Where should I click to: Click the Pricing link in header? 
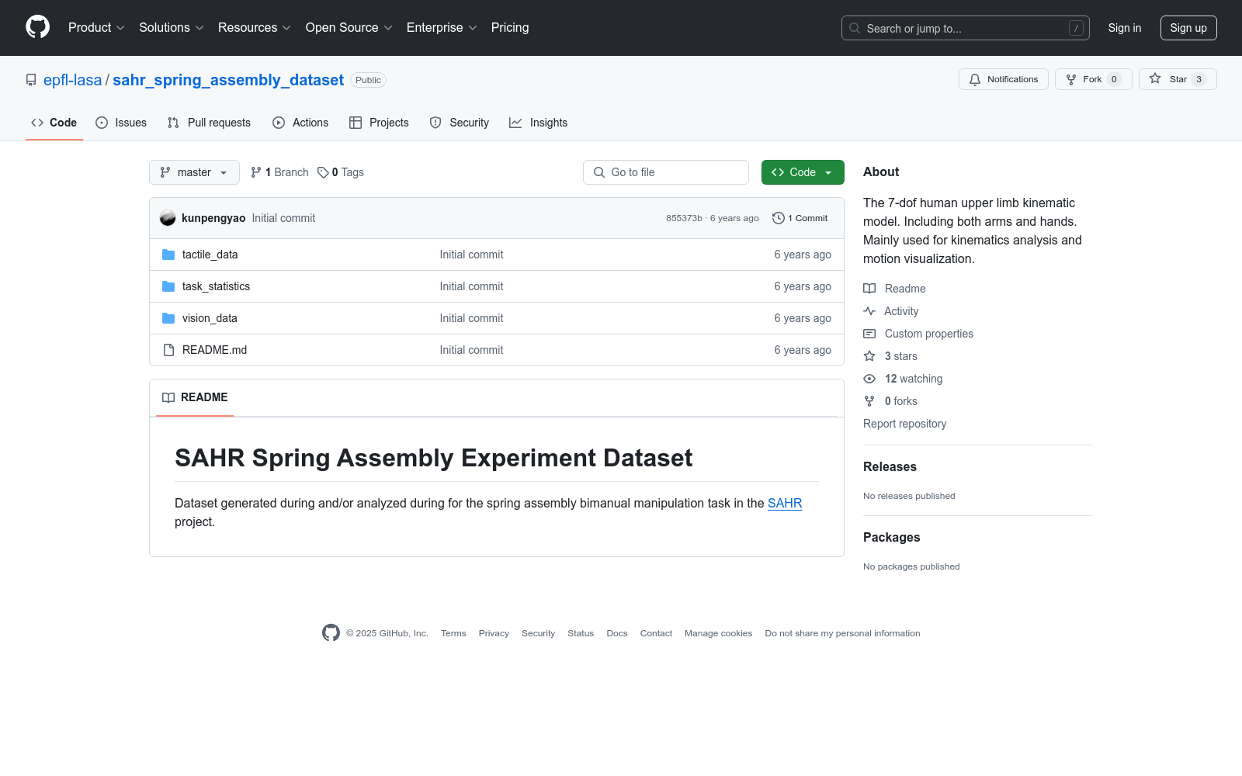510,27
